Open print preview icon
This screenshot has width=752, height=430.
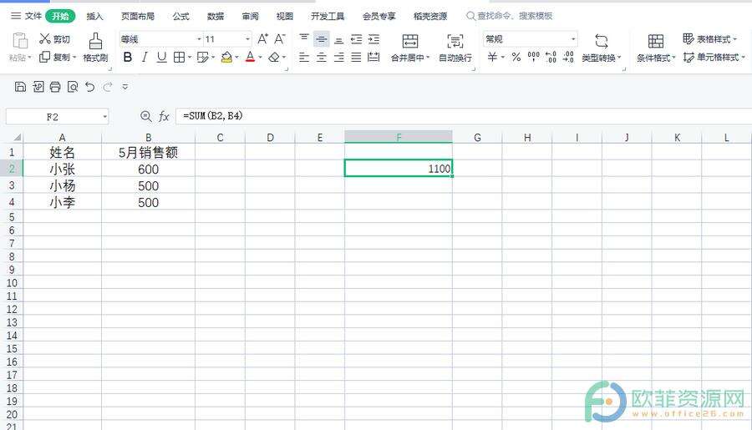coord(73,87)
